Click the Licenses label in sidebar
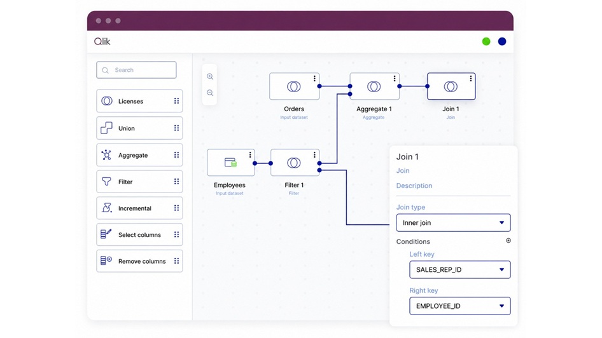 coord(130,101)
